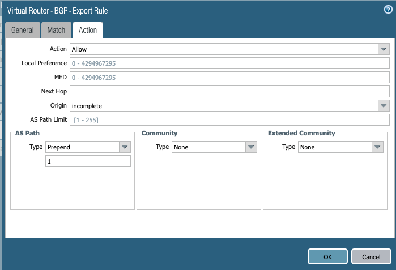396x270 pixels.
Task: Click the Origin combo box showing incomplete
Action: coord(224,106)
